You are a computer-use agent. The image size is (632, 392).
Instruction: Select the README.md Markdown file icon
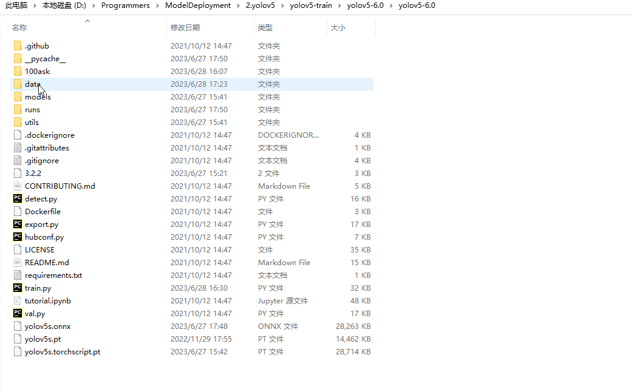coord(18,262)
